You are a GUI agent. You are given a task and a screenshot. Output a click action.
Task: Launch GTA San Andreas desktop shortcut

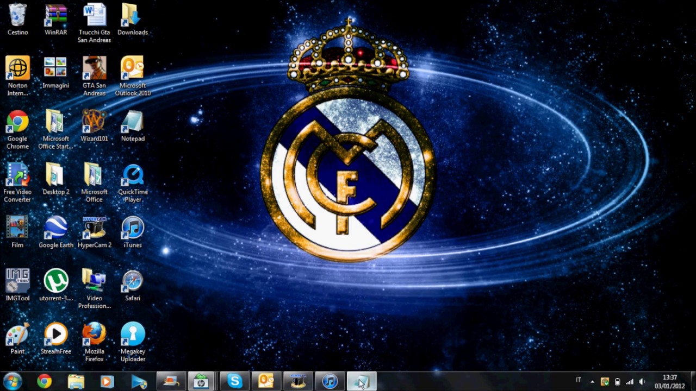tap(94, 76)
